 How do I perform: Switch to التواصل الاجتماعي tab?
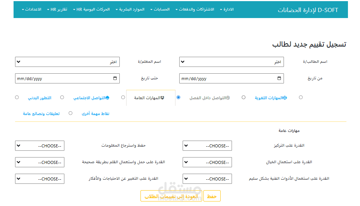92,98
